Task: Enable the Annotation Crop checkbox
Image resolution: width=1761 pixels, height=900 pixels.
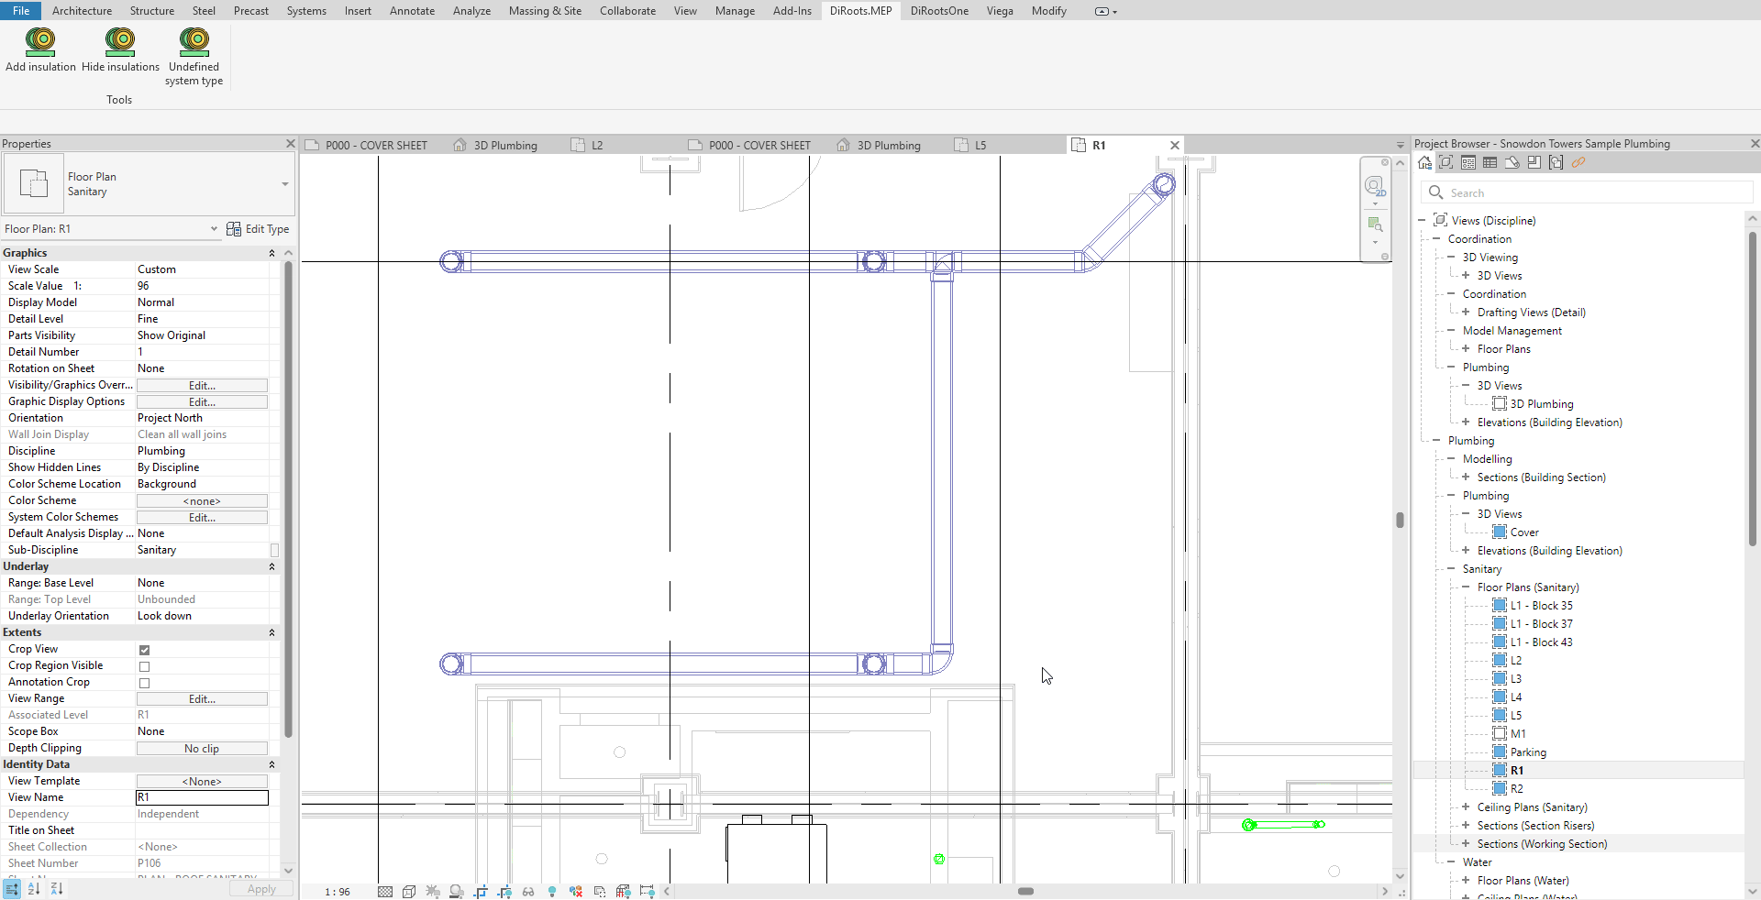Action: [x=144, y=683]
